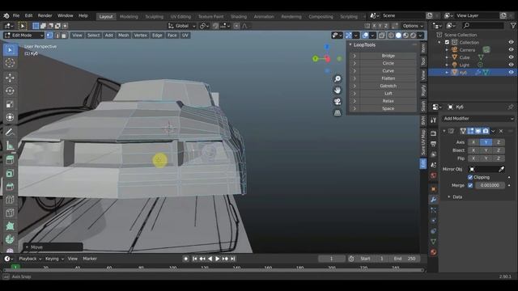Click the Space LoopTools button
The image size is (518, 291).
click(388, 108)
